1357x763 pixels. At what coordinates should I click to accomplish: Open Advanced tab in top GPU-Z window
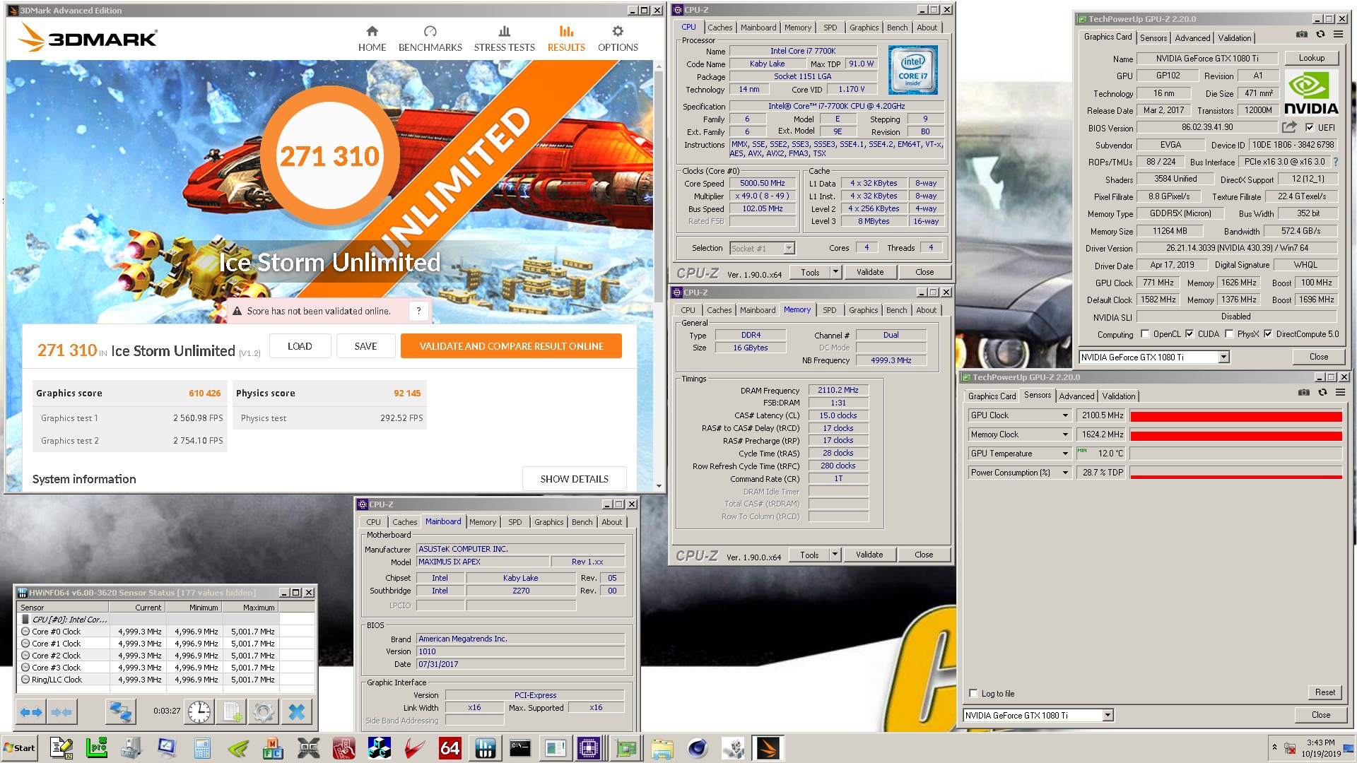(1192, 38)
